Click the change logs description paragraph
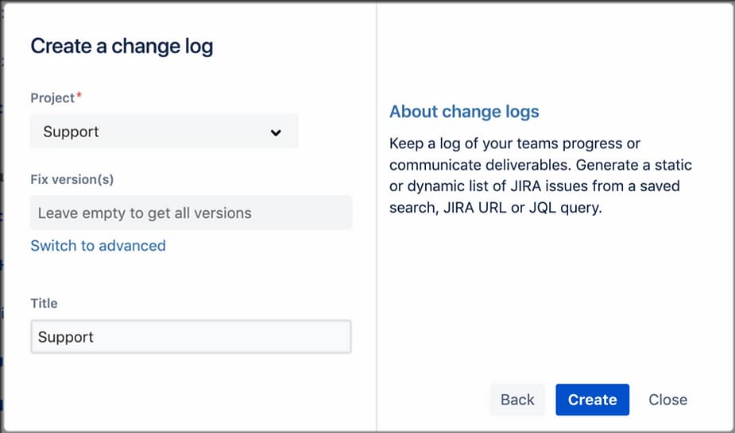 [540, 175]
